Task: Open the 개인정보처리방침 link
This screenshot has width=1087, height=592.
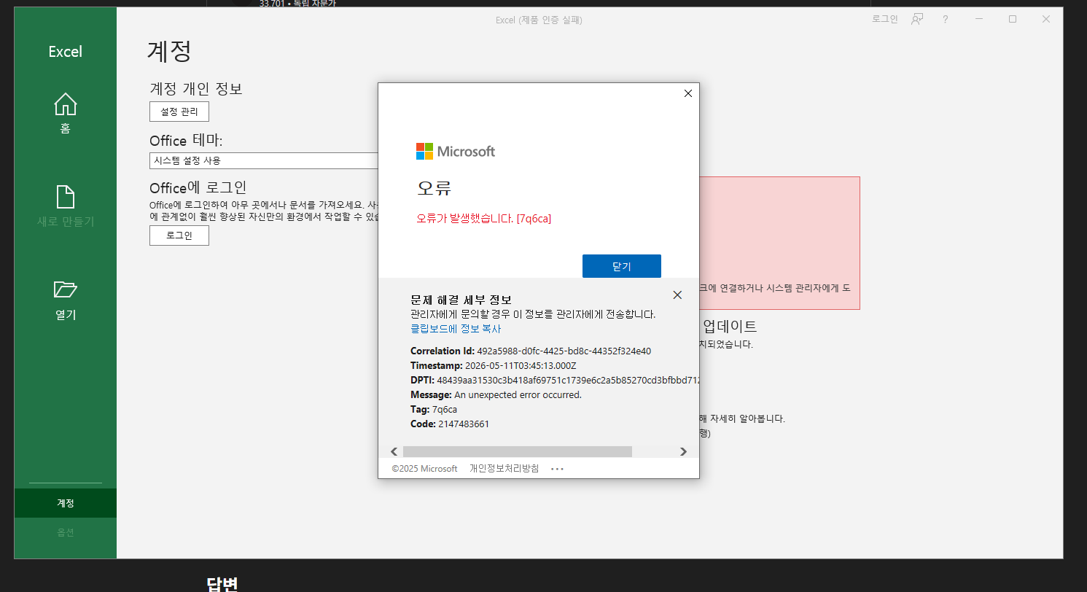Action: point(504,469)
